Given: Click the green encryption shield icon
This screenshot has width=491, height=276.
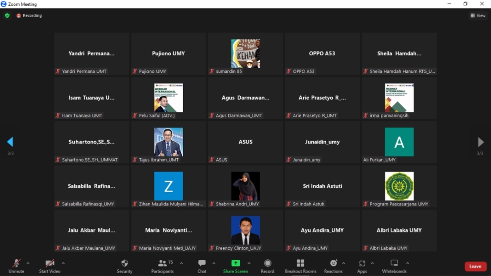Looking at the screenshot, I should click(7, 16).
